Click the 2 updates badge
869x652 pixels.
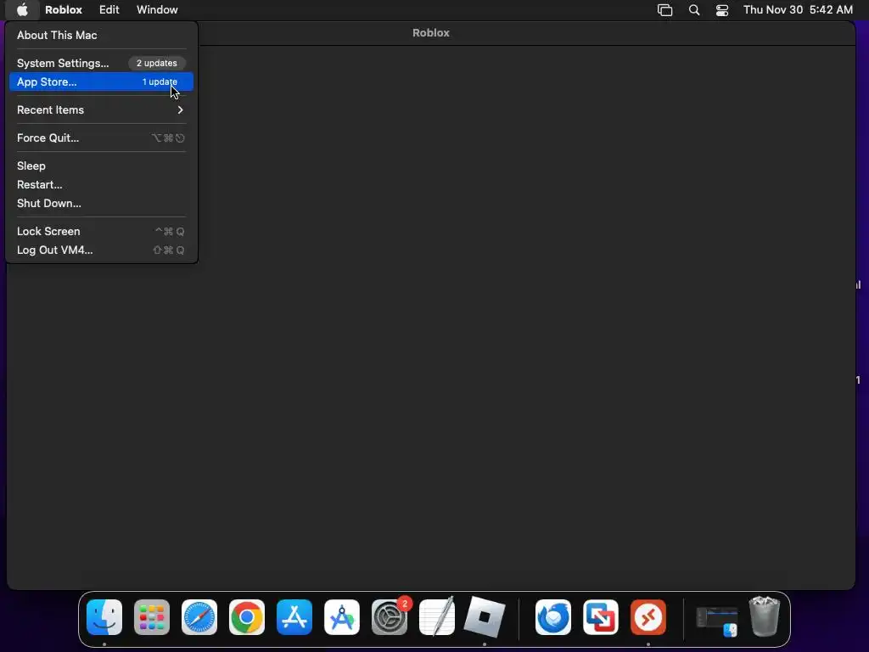pyautogui.click(x=157, y=63)
